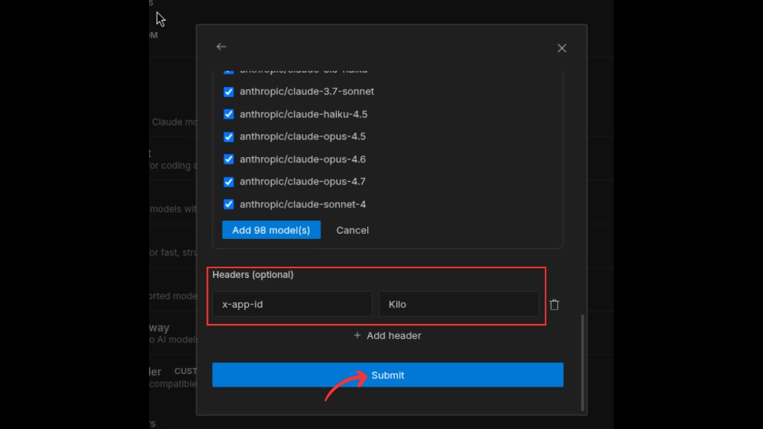This screenshot has width=763, height=429.
Task: Select anthropic/claude-opus-4.7 label text
Action: (x=303, y=182)
